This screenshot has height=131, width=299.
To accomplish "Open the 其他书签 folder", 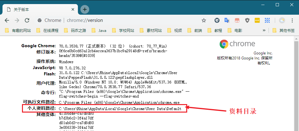I will point(284,30).
